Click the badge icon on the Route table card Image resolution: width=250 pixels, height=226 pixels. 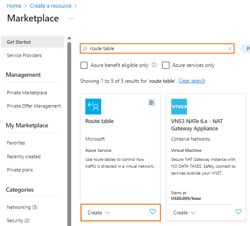pyautogui.click(x=151, y=102)
